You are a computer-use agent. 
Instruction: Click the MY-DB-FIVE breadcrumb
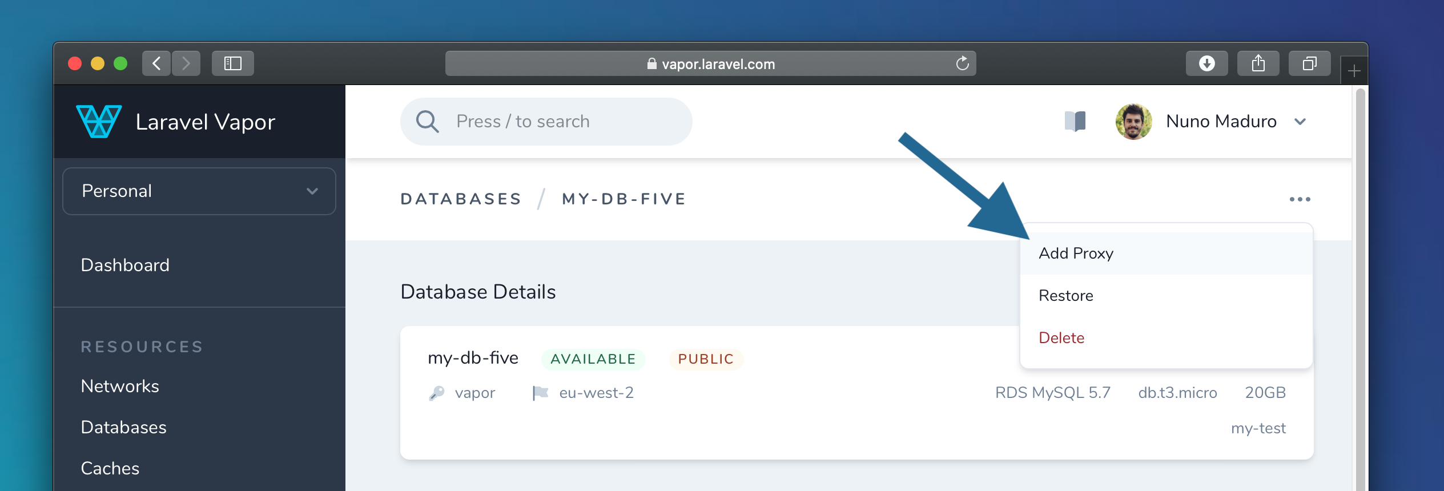624,199
